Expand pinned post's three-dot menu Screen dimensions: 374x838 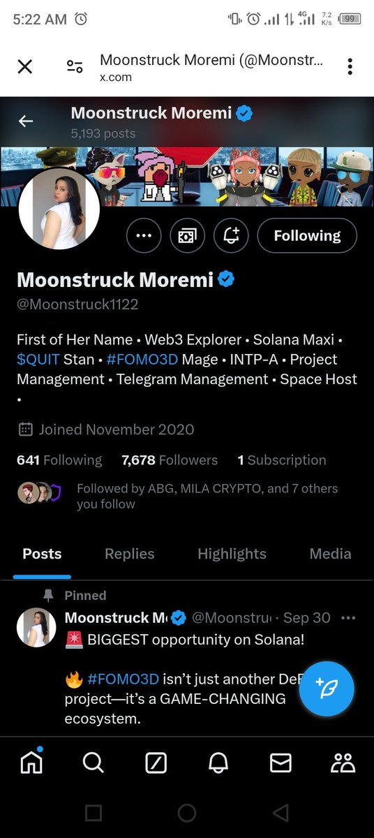(347, 618)
